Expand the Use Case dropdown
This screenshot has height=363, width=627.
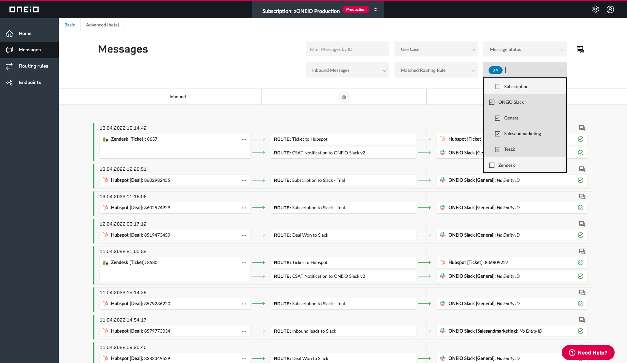pyautogui.click(x=436, y=49)
